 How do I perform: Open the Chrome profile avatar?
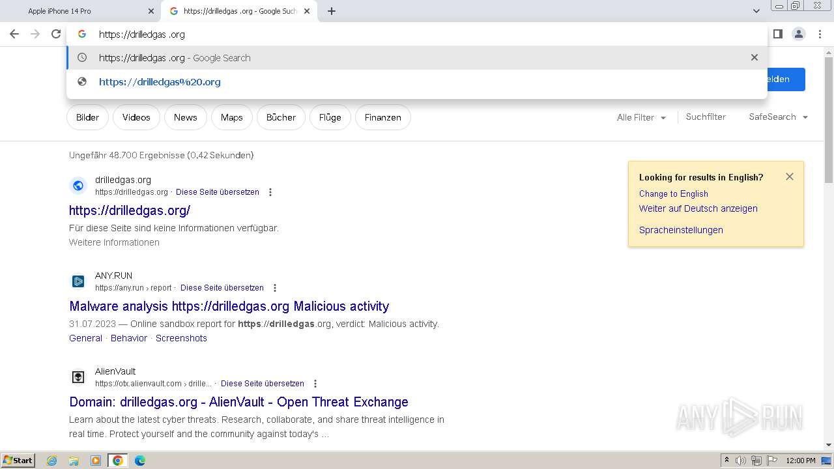[x=798, y=34]
